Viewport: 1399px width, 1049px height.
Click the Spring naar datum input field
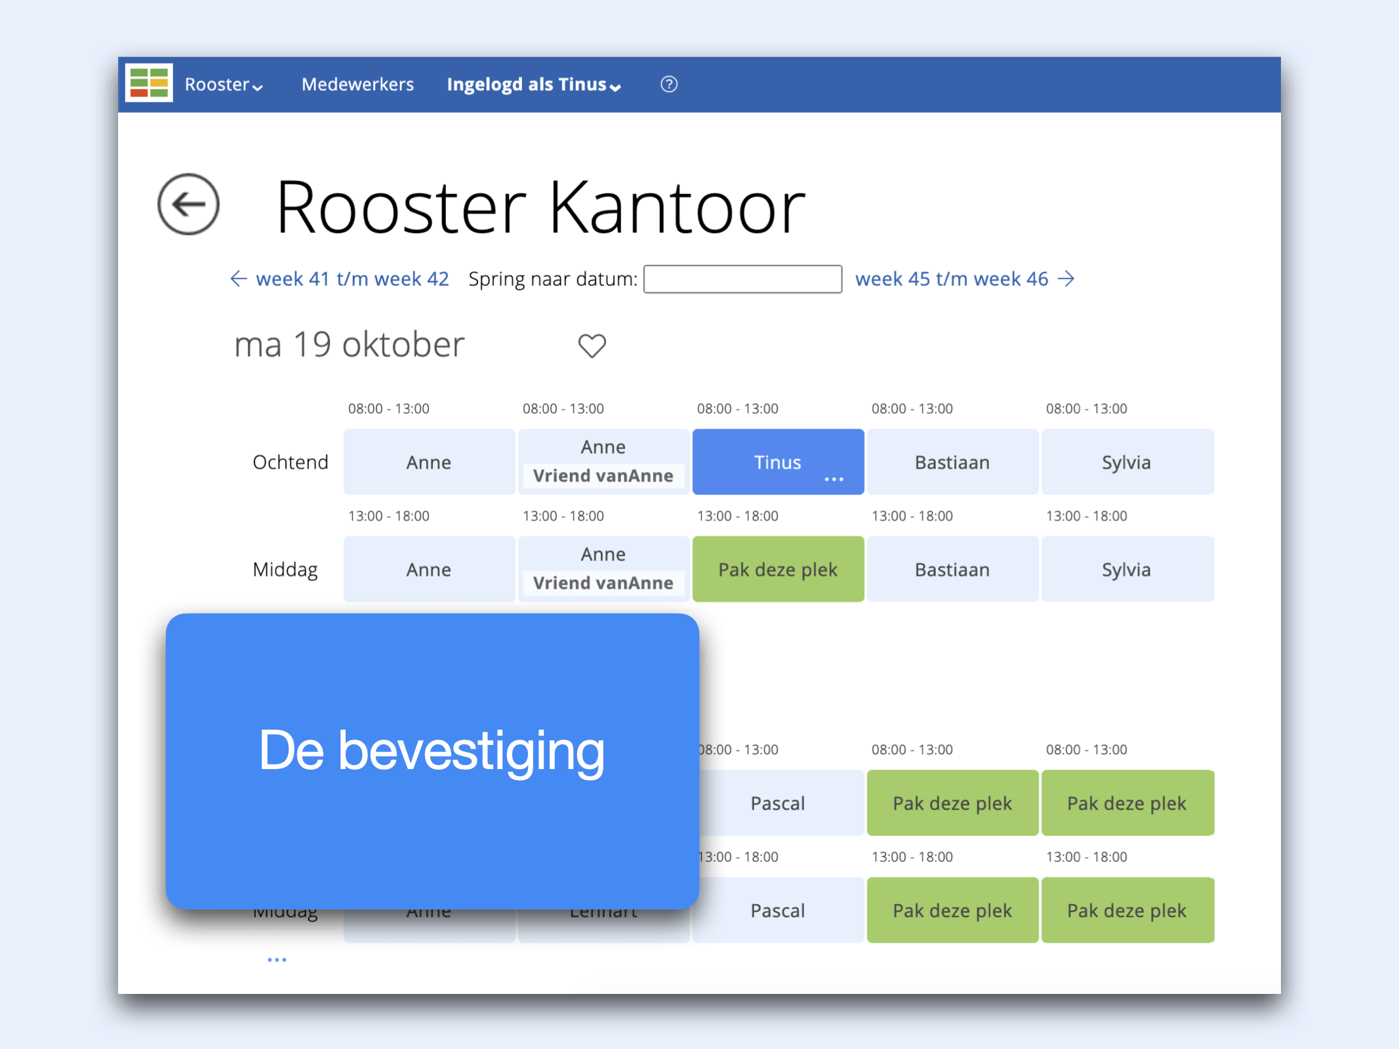tap(742, 279)
